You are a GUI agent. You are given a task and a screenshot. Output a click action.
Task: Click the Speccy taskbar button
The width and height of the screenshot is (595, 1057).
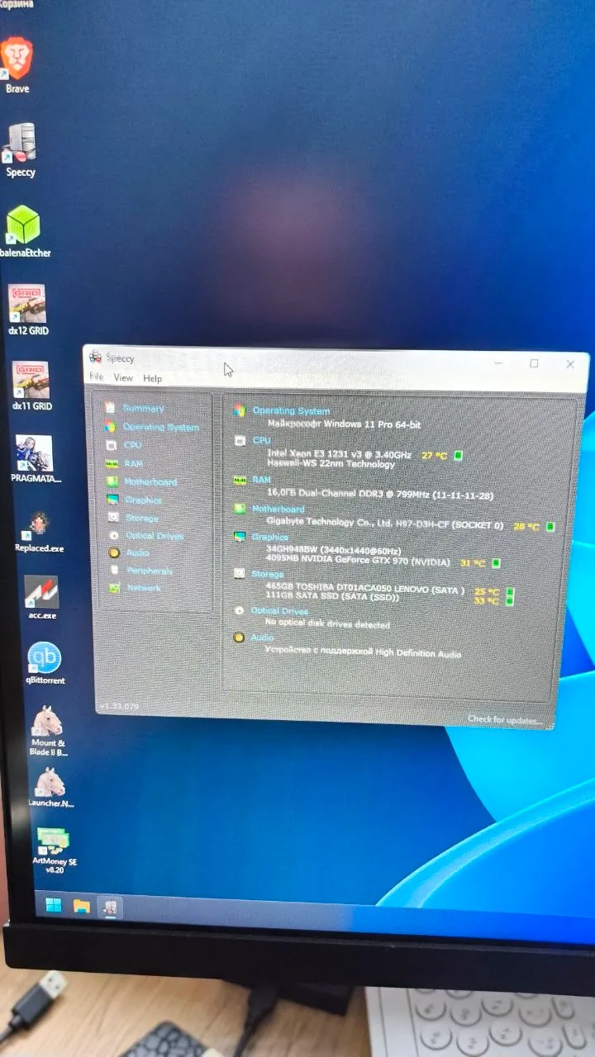[109, 908]
